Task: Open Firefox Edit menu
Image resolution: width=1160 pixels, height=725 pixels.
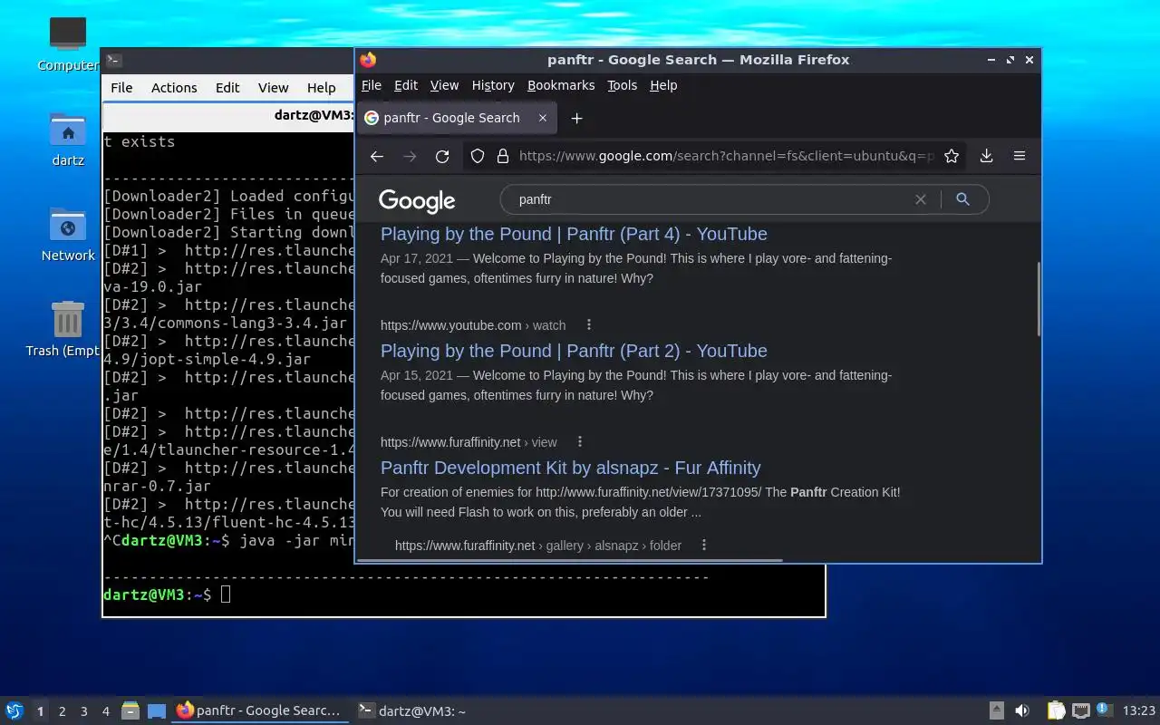Action: coord(406,85)
